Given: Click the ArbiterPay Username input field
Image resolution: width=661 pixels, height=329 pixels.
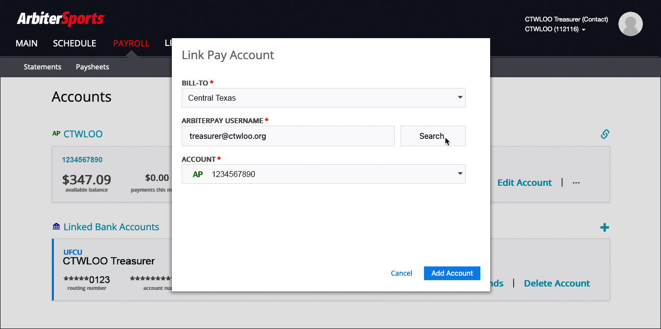Looking at the screenshot, I should tap(288, 136).
